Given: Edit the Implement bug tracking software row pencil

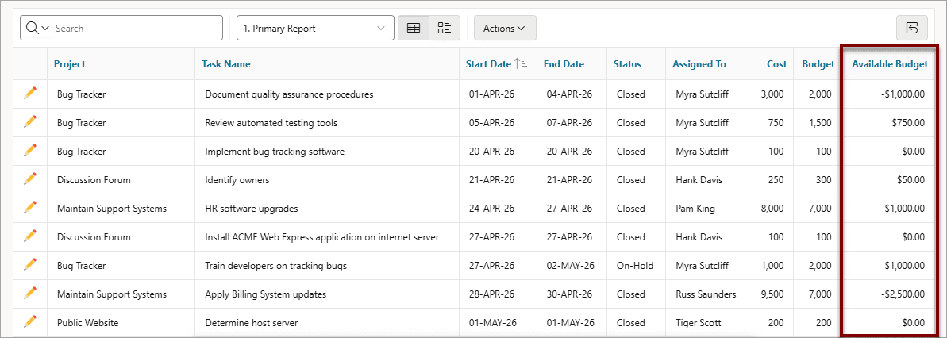Looking at the screenshot, I should (30, 150).
